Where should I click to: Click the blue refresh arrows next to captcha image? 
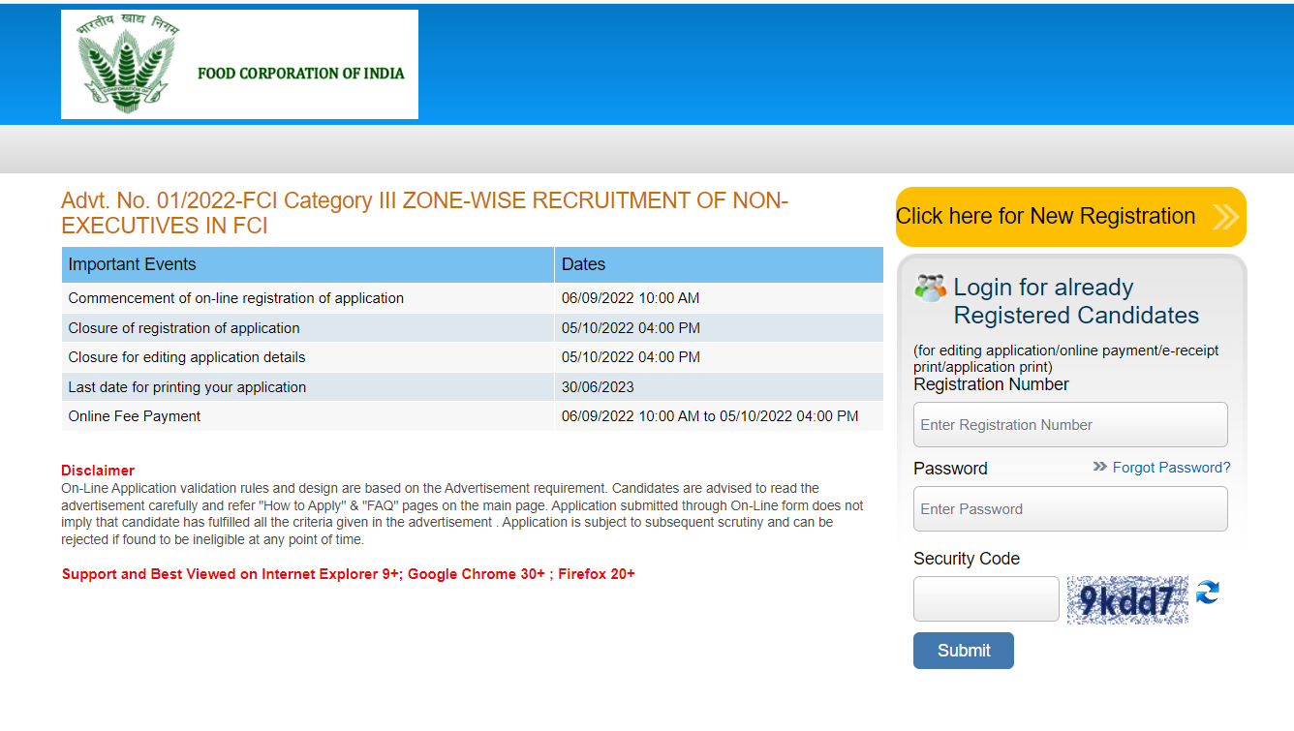point(1207,593)
